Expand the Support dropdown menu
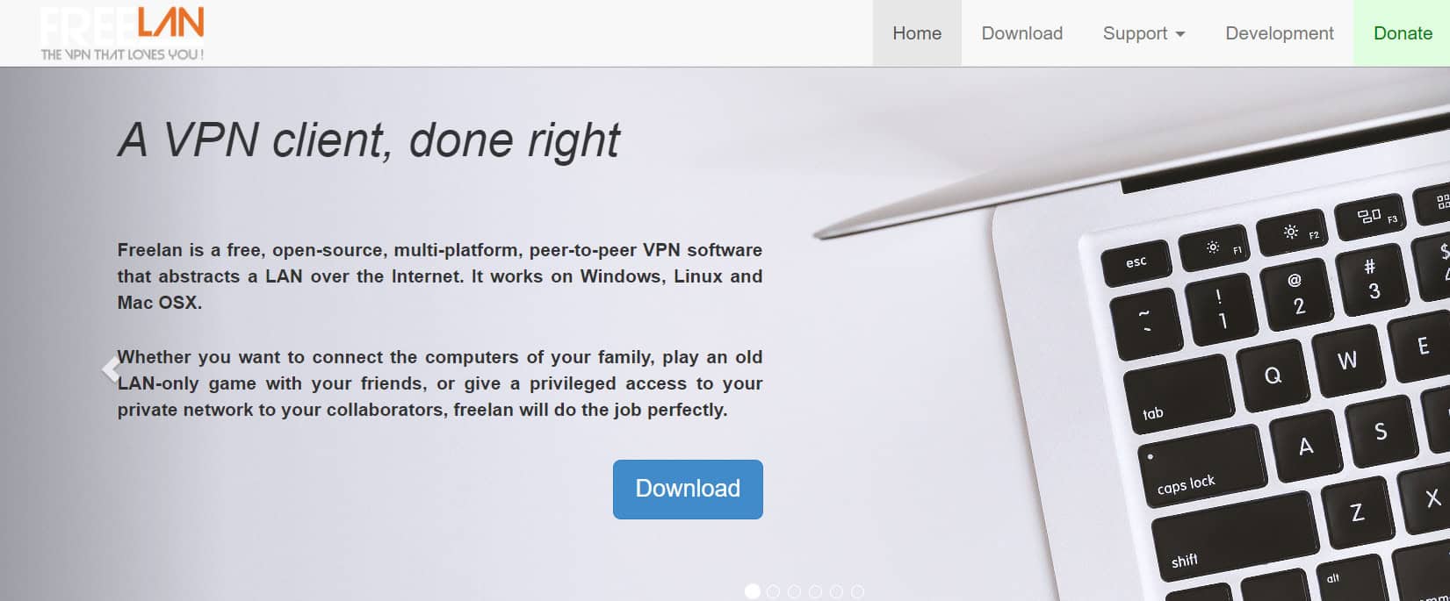Screen dimensions: 1450x601 1143,33
